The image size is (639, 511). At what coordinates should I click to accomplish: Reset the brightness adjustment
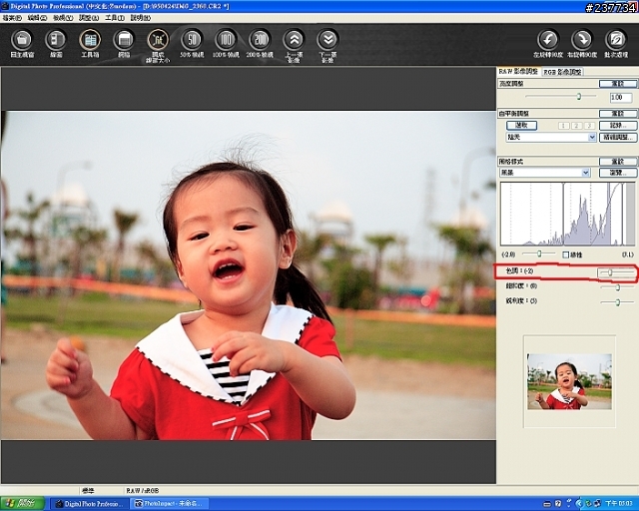click(618, 84)
